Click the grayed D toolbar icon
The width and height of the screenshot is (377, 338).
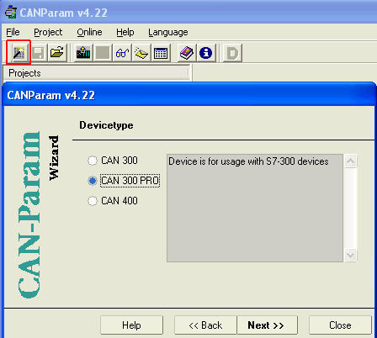coord(232,53)
